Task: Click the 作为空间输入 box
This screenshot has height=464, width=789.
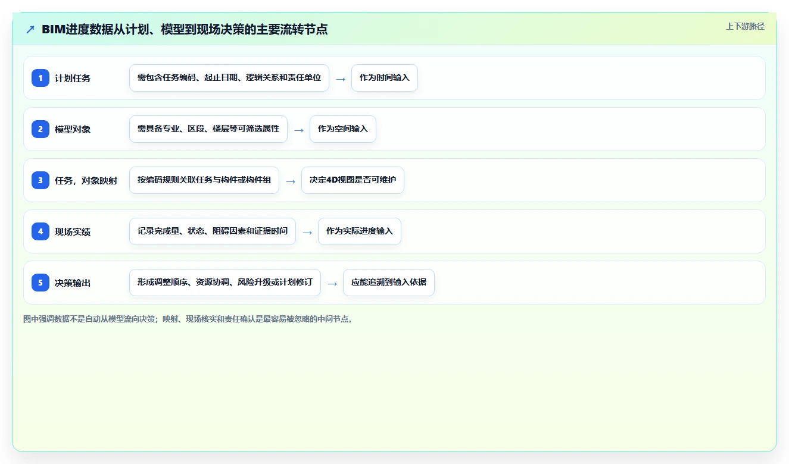Action: click(x=343, y=129)
